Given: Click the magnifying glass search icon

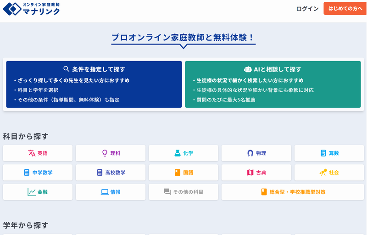Looking at the screenshot, I should pyautogui.click(x=66, y=69).
